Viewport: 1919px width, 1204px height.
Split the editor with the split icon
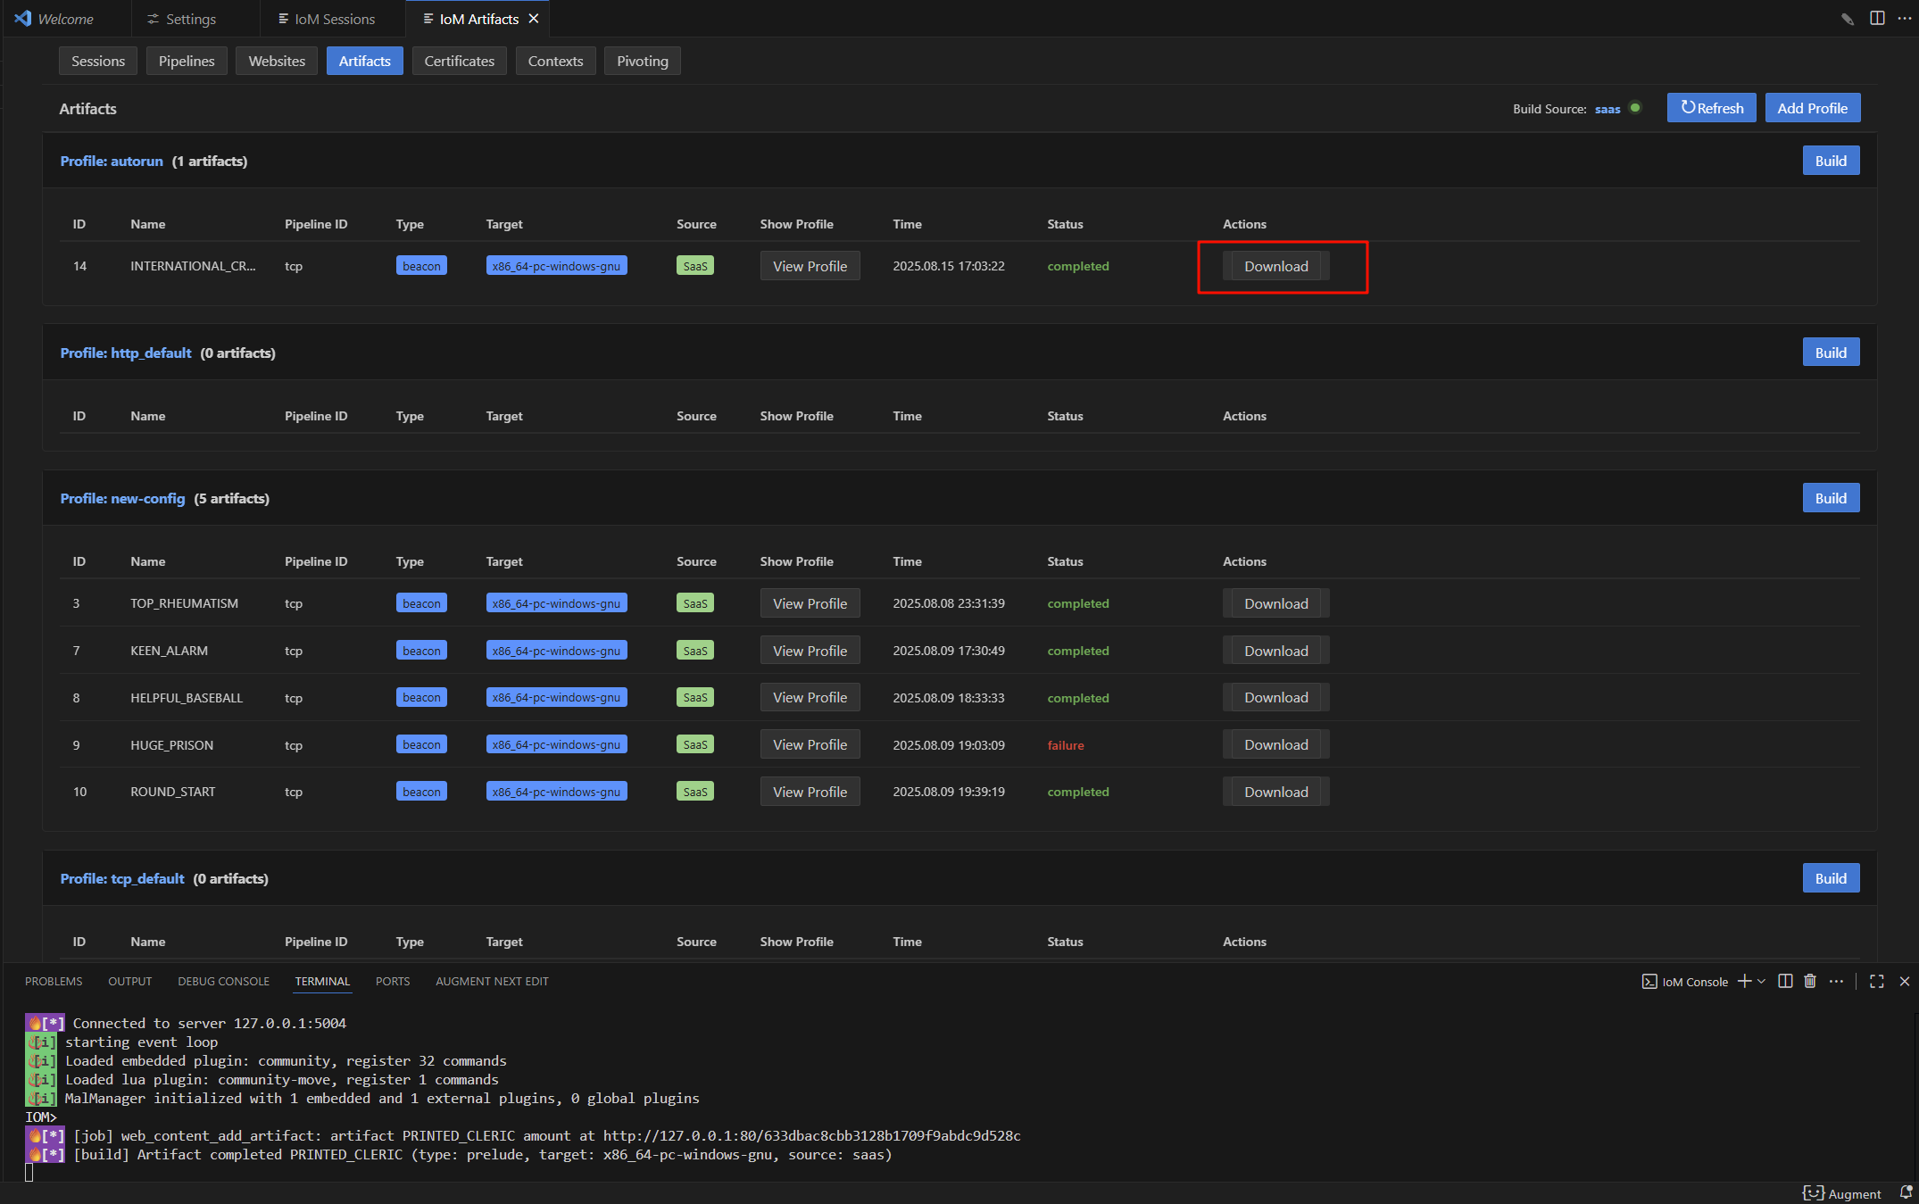coord(1877,19)
